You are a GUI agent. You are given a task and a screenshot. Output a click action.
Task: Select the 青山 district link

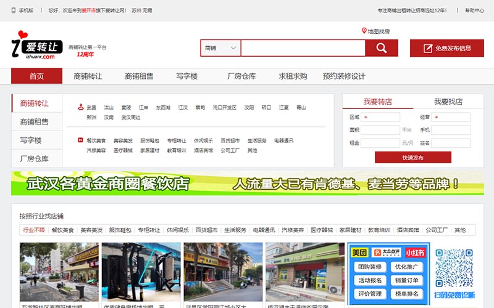(x=301, y=107)
